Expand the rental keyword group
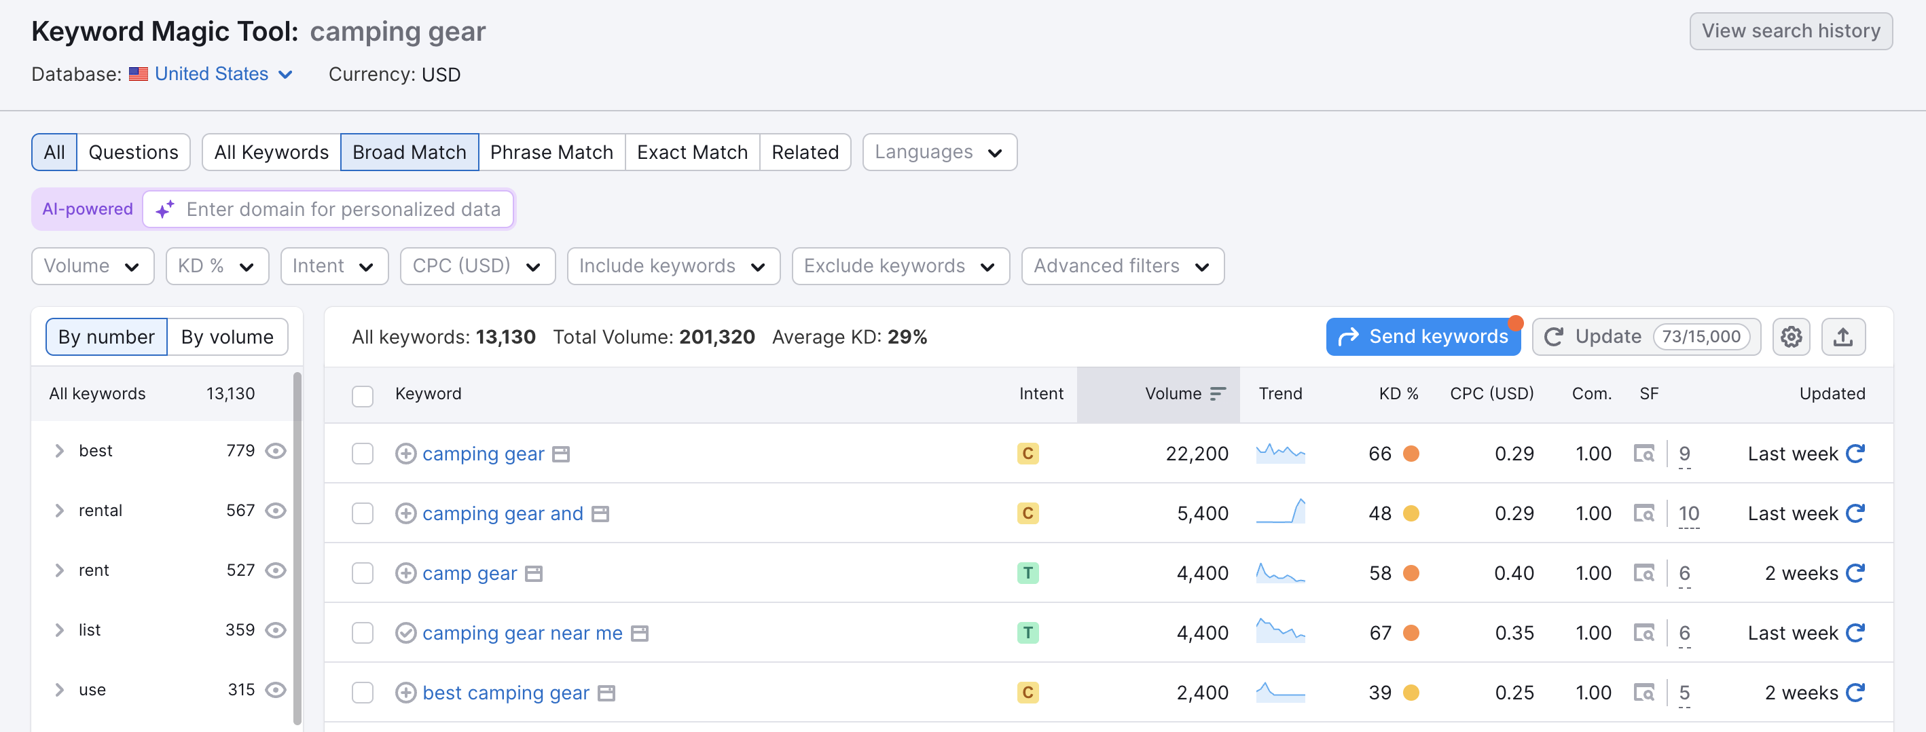This screenshot has width=1926, height=732. point(59,510)
